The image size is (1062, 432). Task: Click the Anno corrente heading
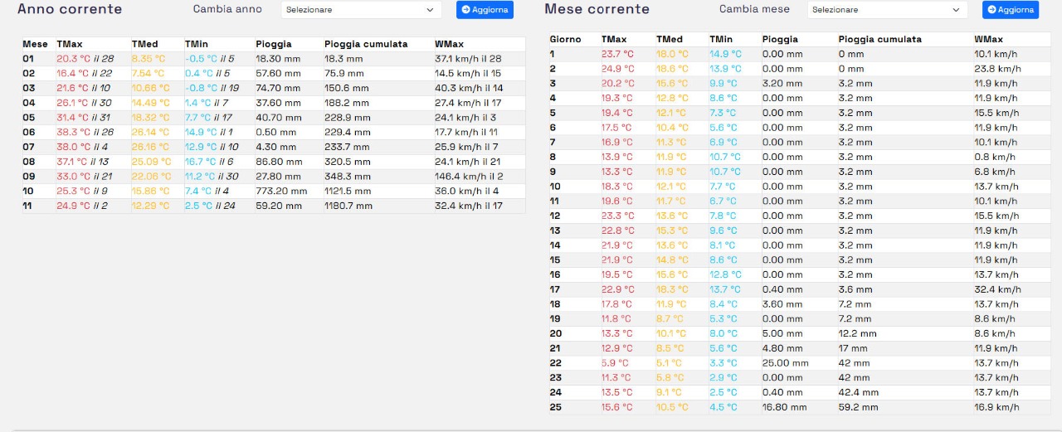pos(70,10)
